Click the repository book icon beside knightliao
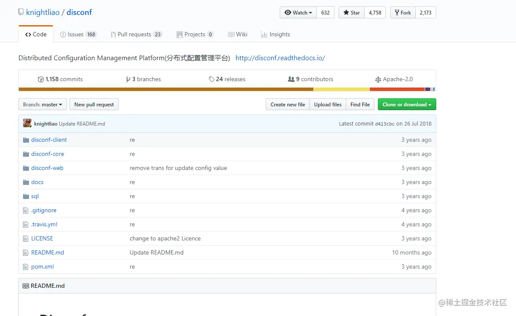The image size is (516, 316). pos(21,12)
